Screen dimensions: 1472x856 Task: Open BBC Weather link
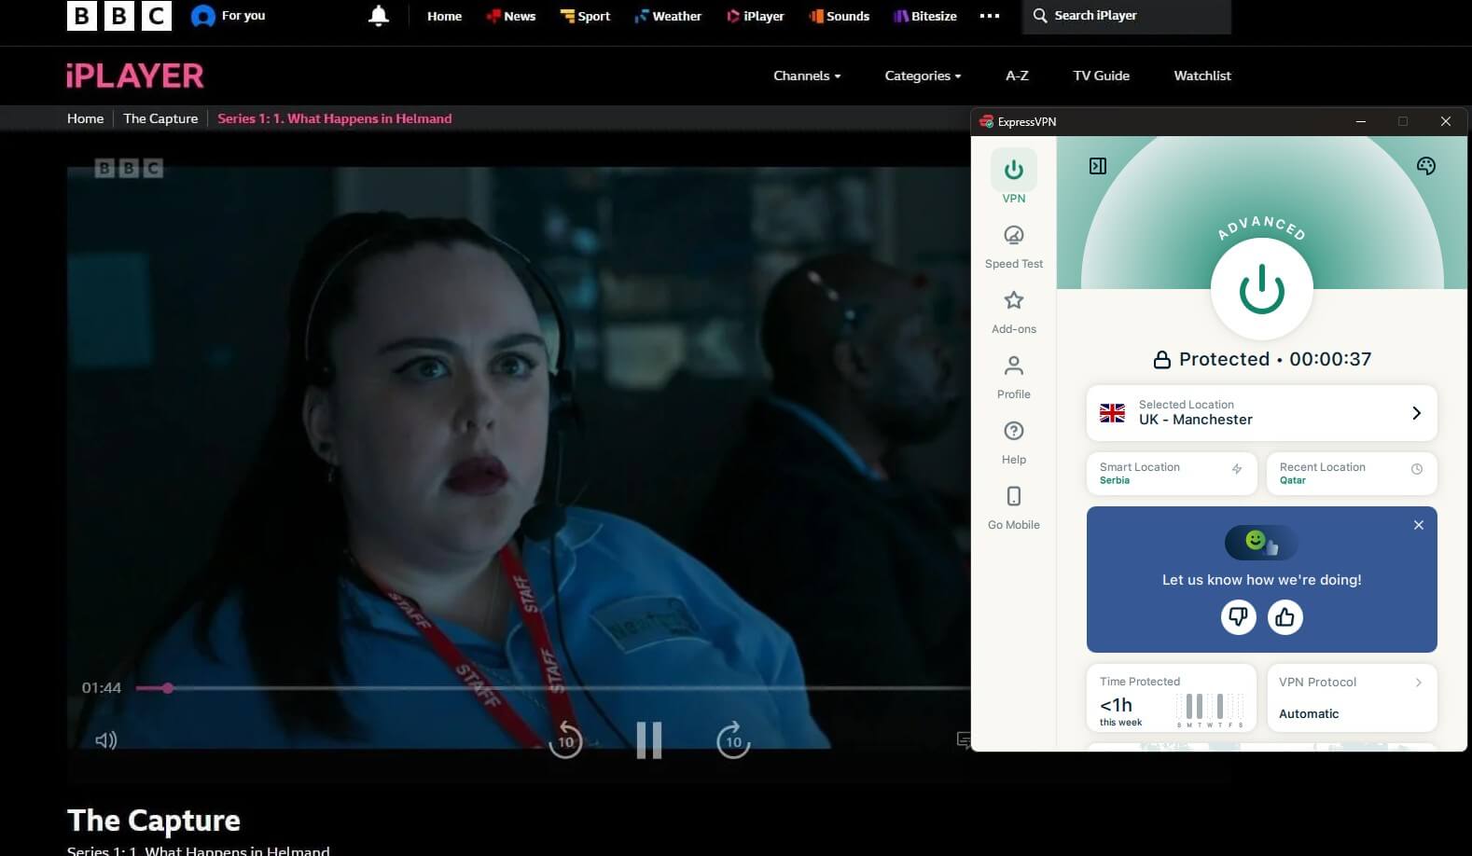668,16
